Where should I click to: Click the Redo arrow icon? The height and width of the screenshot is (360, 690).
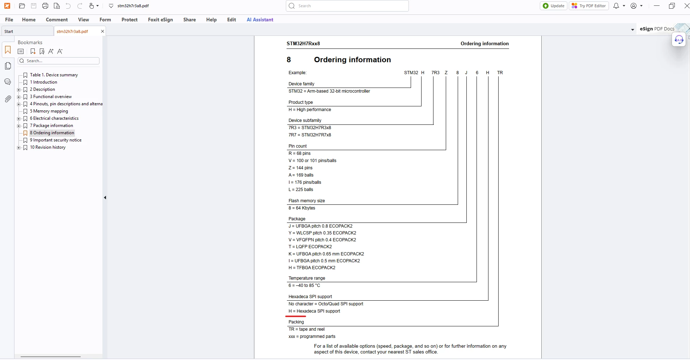(x=80, y=6)
